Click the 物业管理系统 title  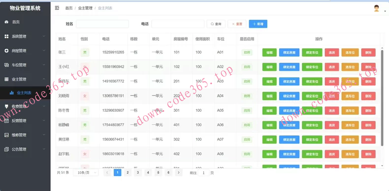(25, 8)
